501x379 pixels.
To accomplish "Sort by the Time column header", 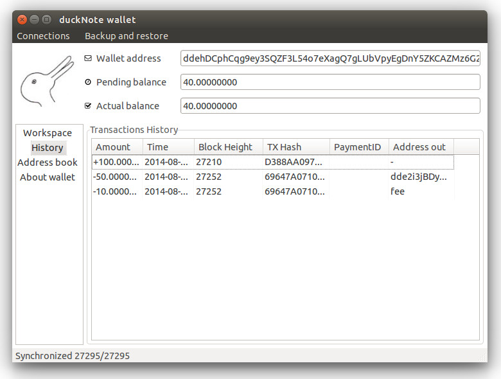I will pos(168,147).
